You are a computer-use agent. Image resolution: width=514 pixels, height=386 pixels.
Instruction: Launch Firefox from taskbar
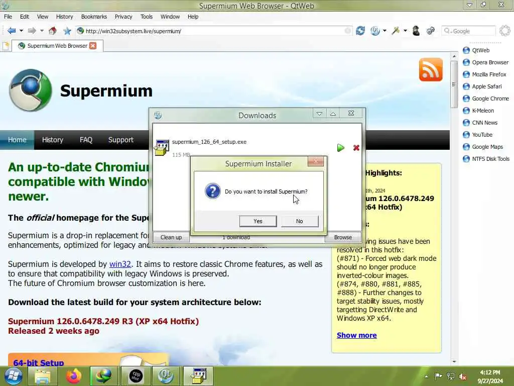[74, 376]
